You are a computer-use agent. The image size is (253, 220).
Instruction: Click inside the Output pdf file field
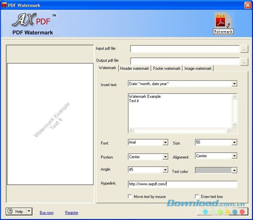pos(185,62)
